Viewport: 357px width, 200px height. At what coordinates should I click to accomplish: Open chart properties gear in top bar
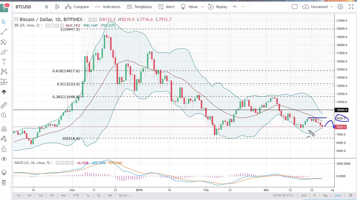point(340,7)
